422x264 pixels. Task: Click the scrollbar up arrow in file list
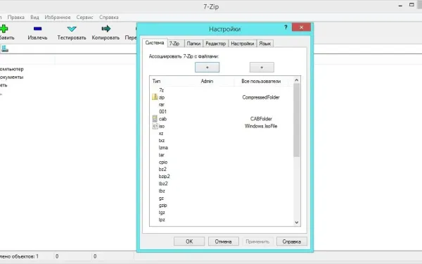pos(297,80)
